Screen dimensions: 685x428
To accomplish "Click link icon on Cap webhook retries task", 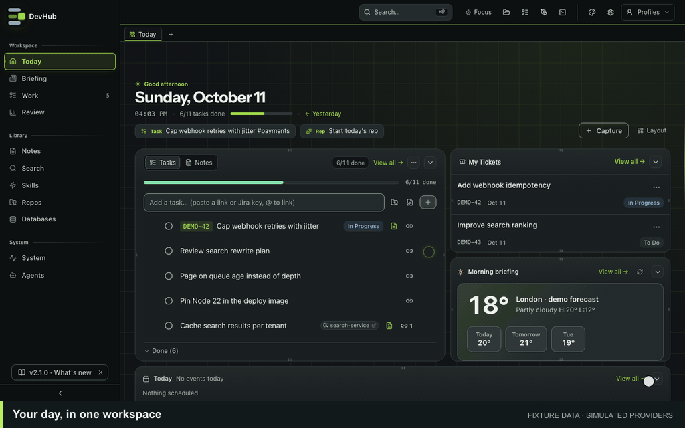I will 409,226.
